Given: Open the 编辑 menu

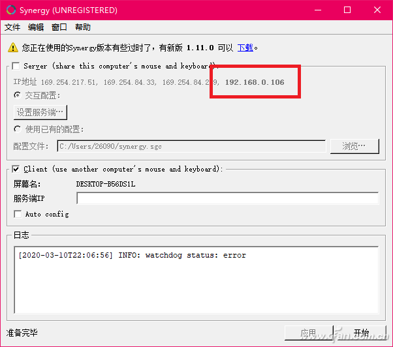Looking at the screenshot, I should pos(36,27).
